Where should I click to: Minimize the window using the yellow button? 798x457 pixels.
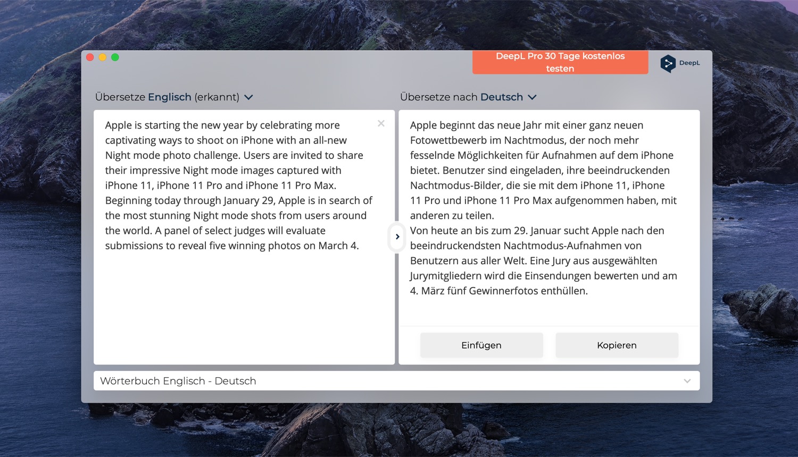click(103, 57)
